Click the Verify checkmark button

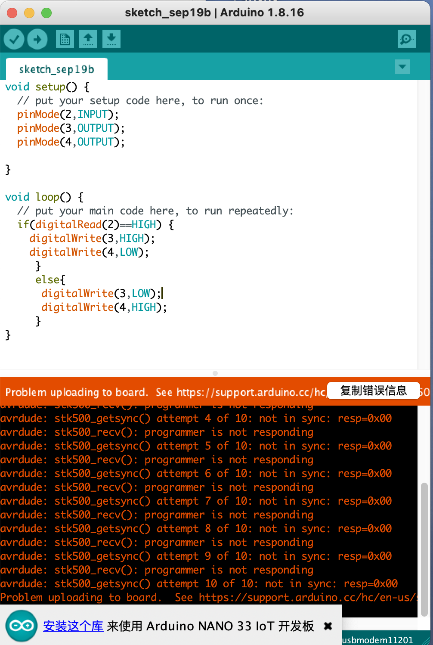click(x=14, y=40)
